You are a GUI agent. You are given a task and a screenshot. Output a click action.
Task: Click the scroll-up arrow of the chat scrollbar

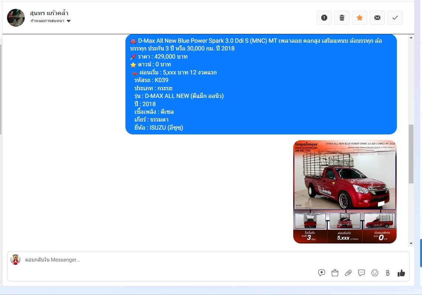pos(411,38)
